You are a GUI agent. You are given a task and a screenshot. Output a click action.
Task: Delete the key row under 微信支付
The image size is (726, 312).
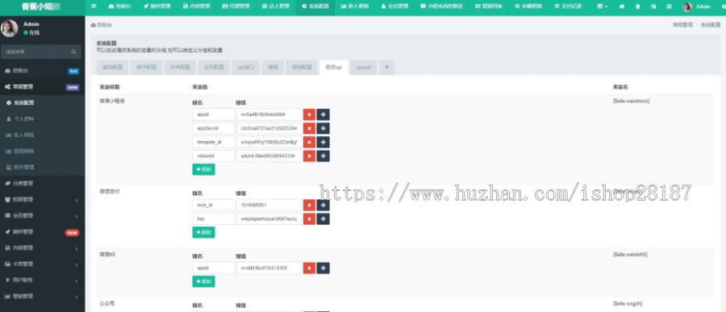pos(309,219)
